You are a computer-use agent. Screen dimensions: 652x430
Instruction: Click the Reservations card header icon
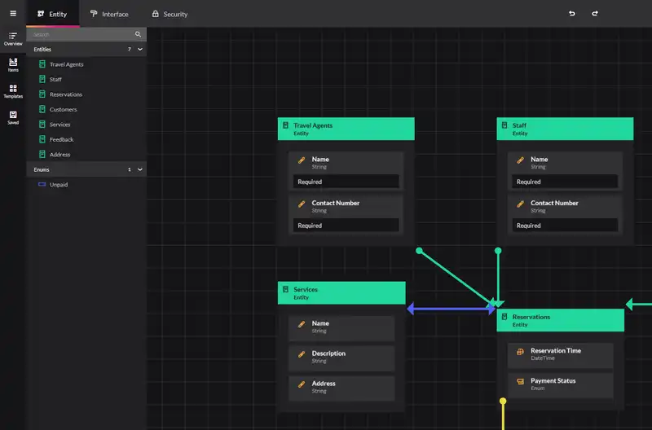click(504, 317)
